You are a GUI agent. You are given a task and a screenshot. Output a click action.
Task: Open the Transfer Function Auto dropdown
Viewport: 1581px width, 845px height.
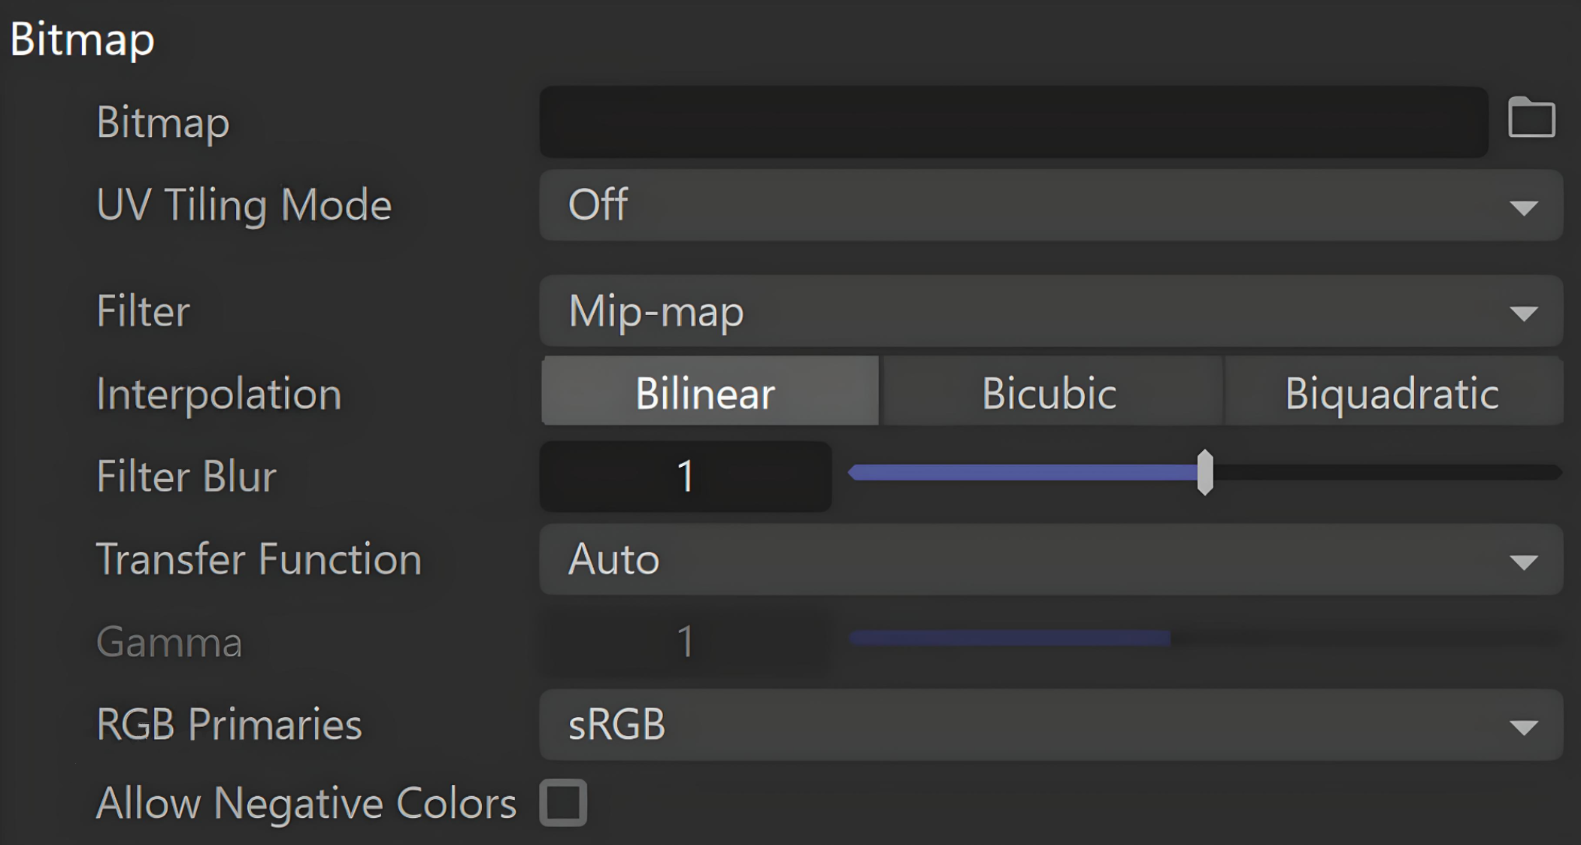click(1051, 559)
